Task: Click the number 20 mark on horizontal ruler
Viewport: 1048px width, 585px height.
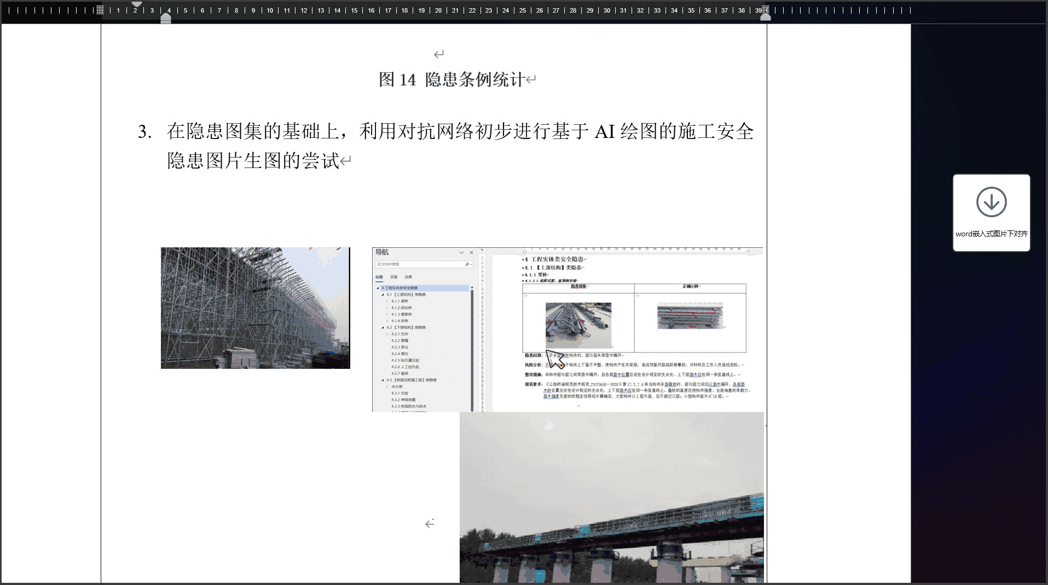Action: 438,10
